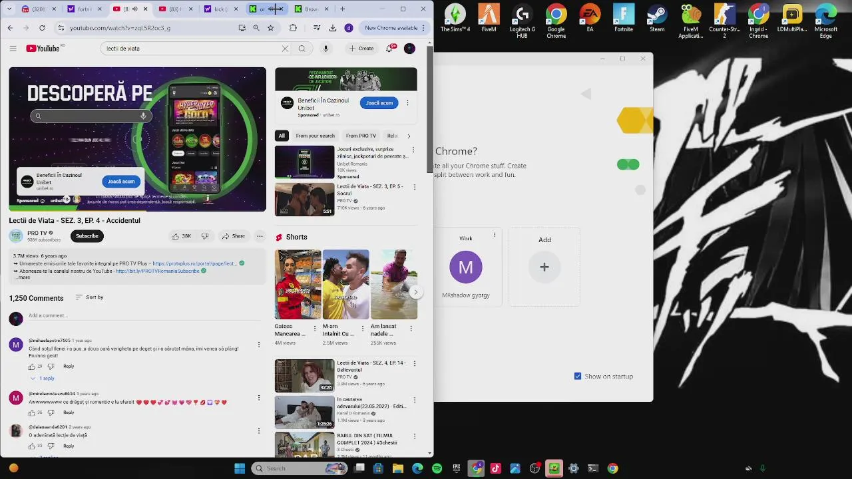This screenshot has width=852, height=479.
Task: Open the media controls icon in Chrome
Action: 317,28
